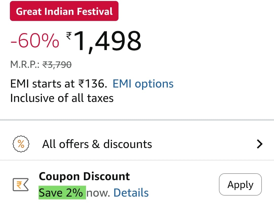The image size is (274, 208).
Task: Click the EMI starts at ₹136 text
Action: click(x=57, y=84)
